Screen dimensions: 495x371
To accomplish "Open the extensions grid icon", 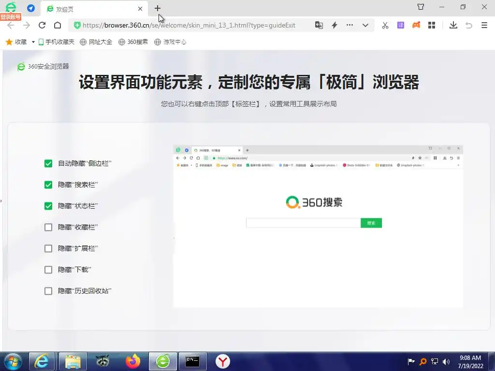I will pos(432,25).
